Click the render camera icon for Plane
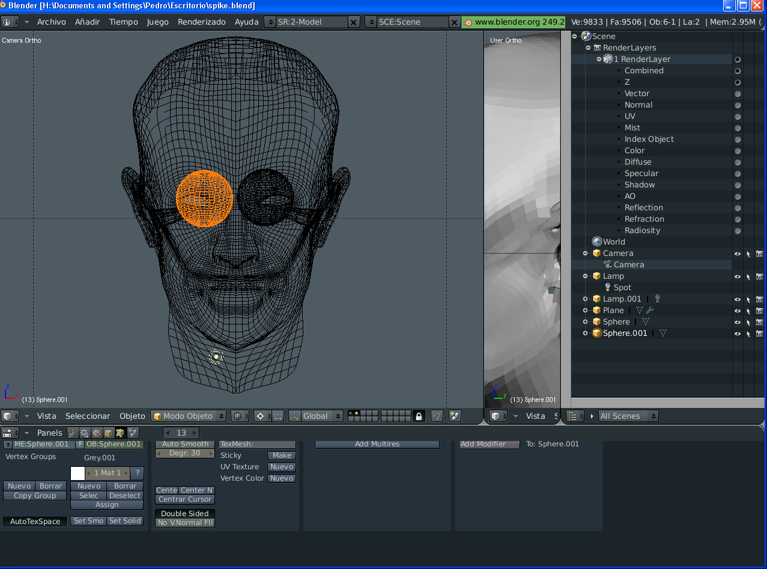This screenshot has width=767, height=569. (x=759, y=311)
